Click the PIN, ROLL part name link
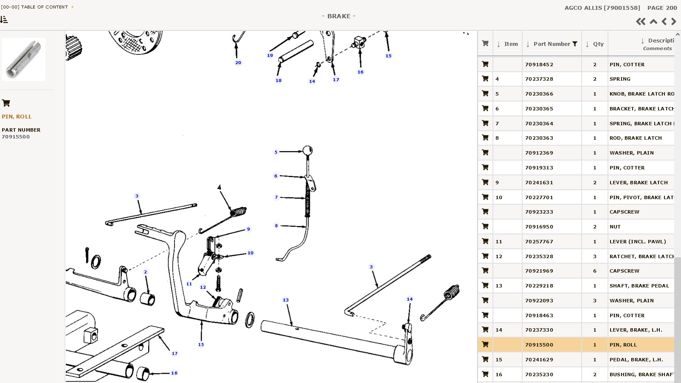This screenshot has height=383, width=681. [17, 116]
